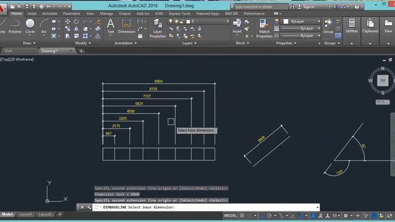Toggle polar tracking in status bar
Image resolution: width=395 pixels, height=222 pixels.
[x=269, y=216]
